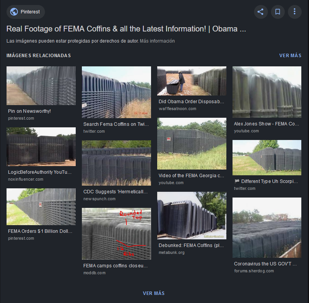Open Coronavirus the US GOV'T thumbnail

click(x=267, y=228)
